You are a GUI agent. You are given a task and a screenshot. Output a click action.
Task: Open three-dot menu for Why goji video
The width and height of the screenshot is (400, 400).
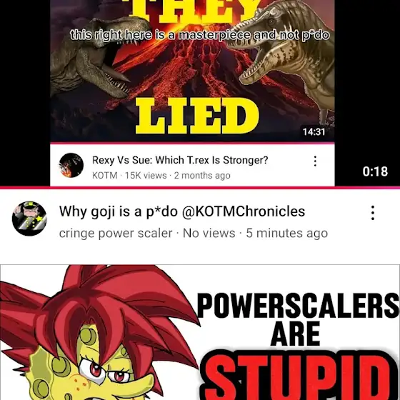(x=373, y=213)
